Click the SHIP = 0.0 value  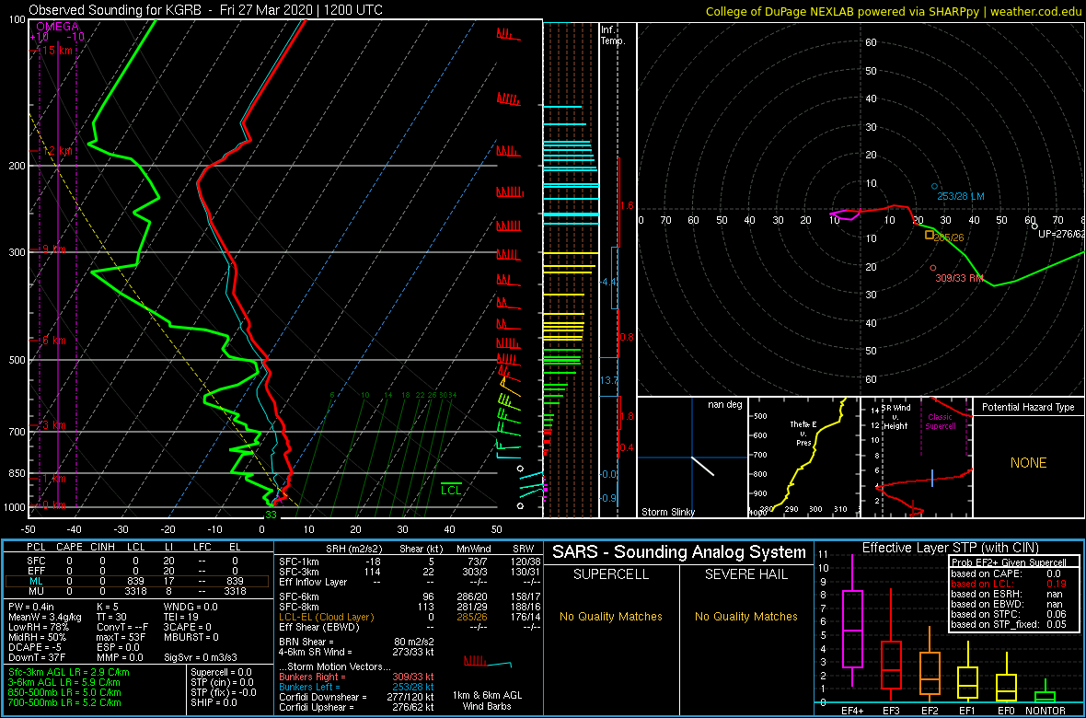click(x=214, y=703)
